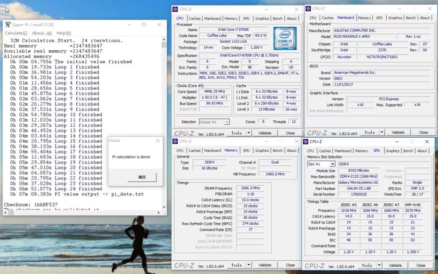Click the tRFC value 374 clocks
438x274 pixels.
(250, 223)
